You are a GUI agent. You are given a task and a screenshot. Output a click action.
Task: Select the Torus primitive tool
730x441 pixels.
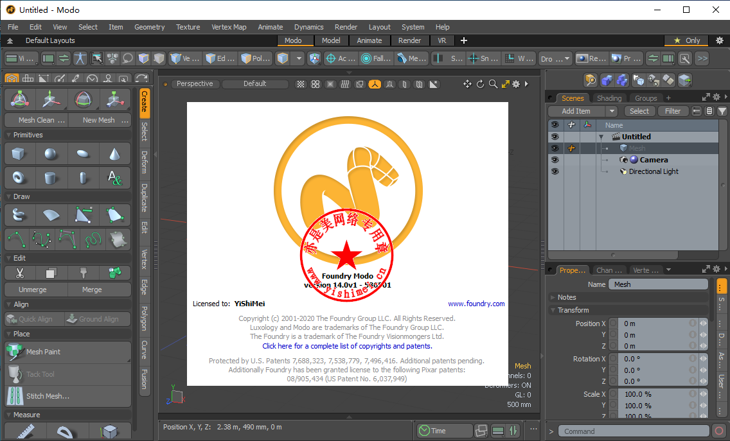coord(19,178)
